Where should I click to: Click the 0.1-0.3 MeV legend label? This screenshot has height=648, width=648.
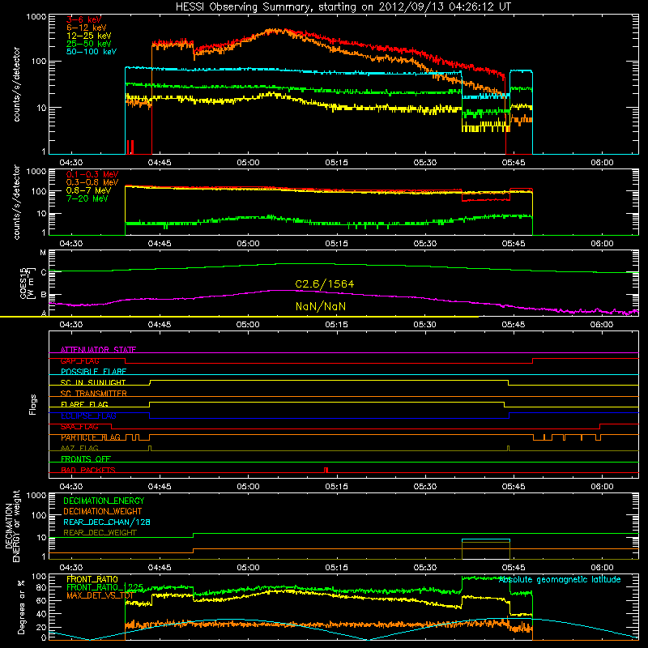tap(92, 174)
